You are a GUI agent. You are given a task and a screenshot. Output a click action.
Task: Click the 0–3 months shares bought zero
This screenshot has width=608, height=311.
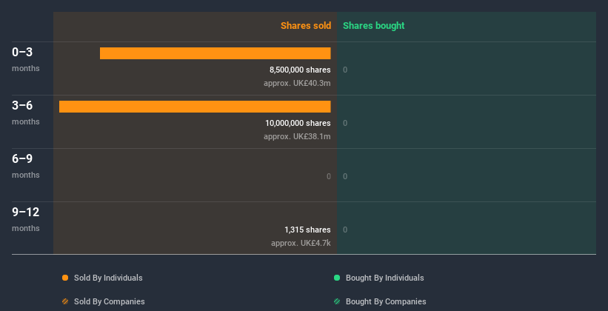[x=345, y=70]
